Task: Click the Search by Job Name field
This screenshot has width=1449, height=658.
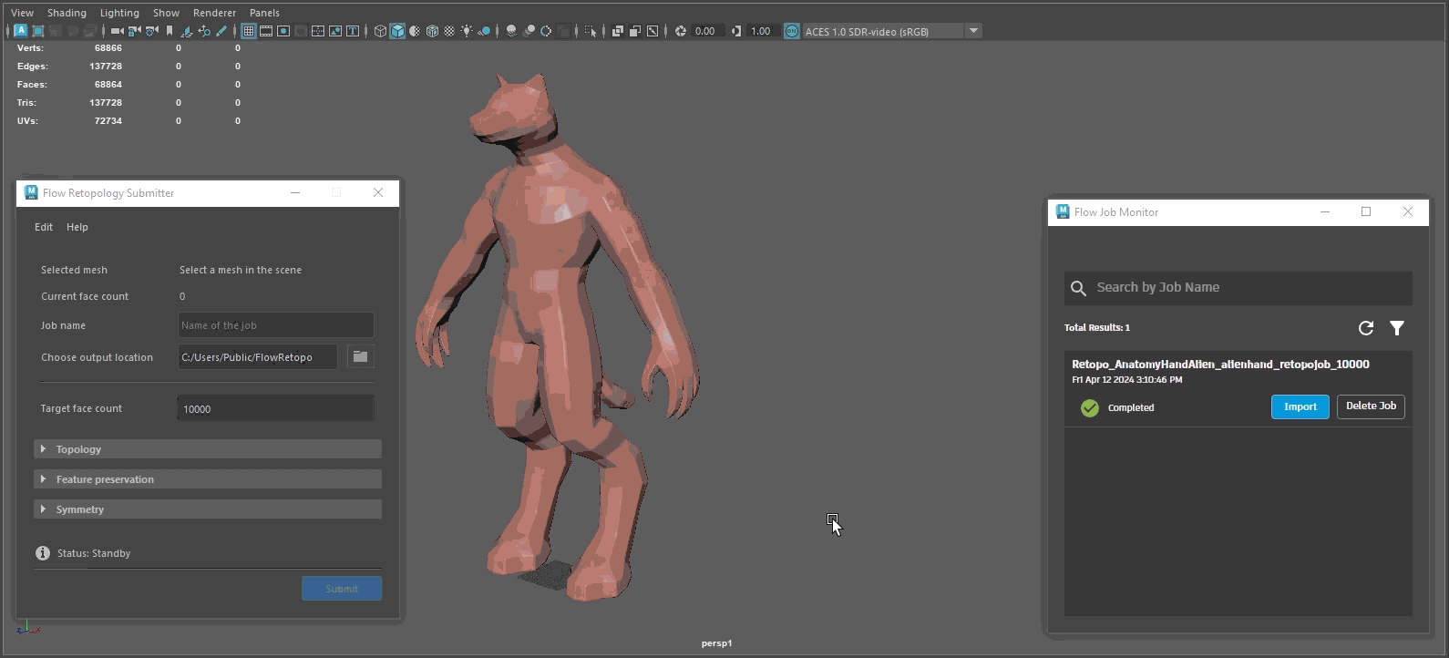Action: point(1238,288)
